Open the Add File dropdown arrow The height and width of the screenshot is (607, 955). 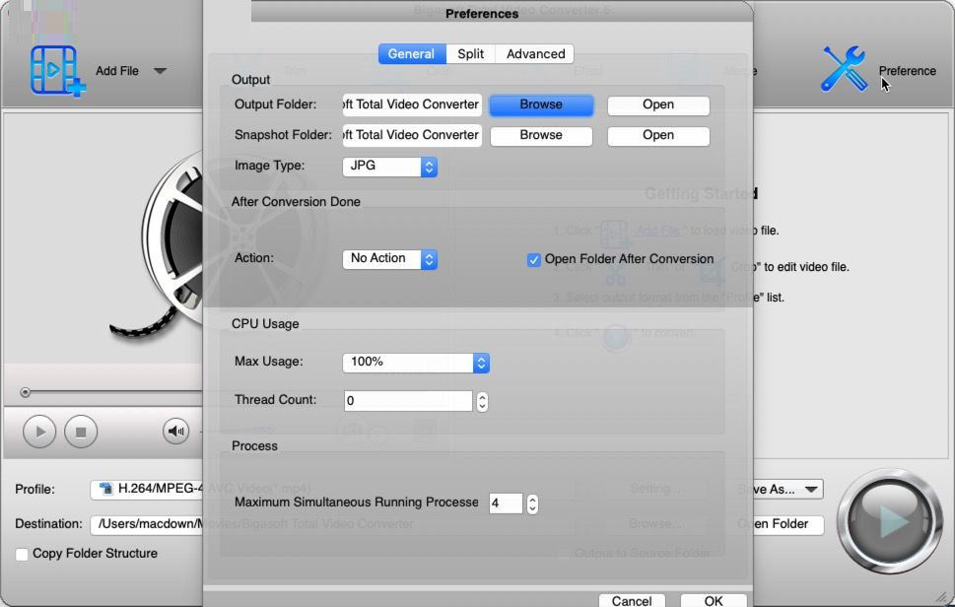tap(160, 71)
